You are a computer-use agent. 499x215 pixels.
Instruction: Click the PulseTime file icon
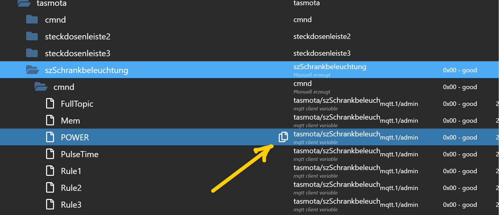click(50, 154)
